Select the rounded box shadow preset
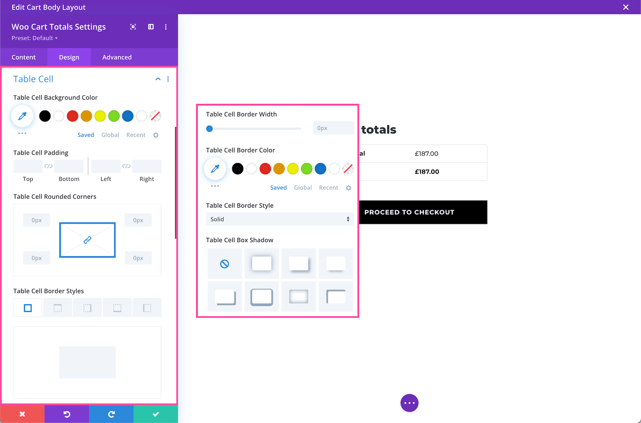 point(262,296)
